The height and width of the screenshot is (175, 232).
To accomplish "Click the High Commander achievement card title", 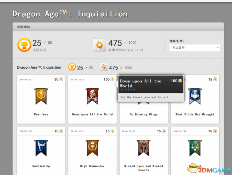I will coord(92,166).
